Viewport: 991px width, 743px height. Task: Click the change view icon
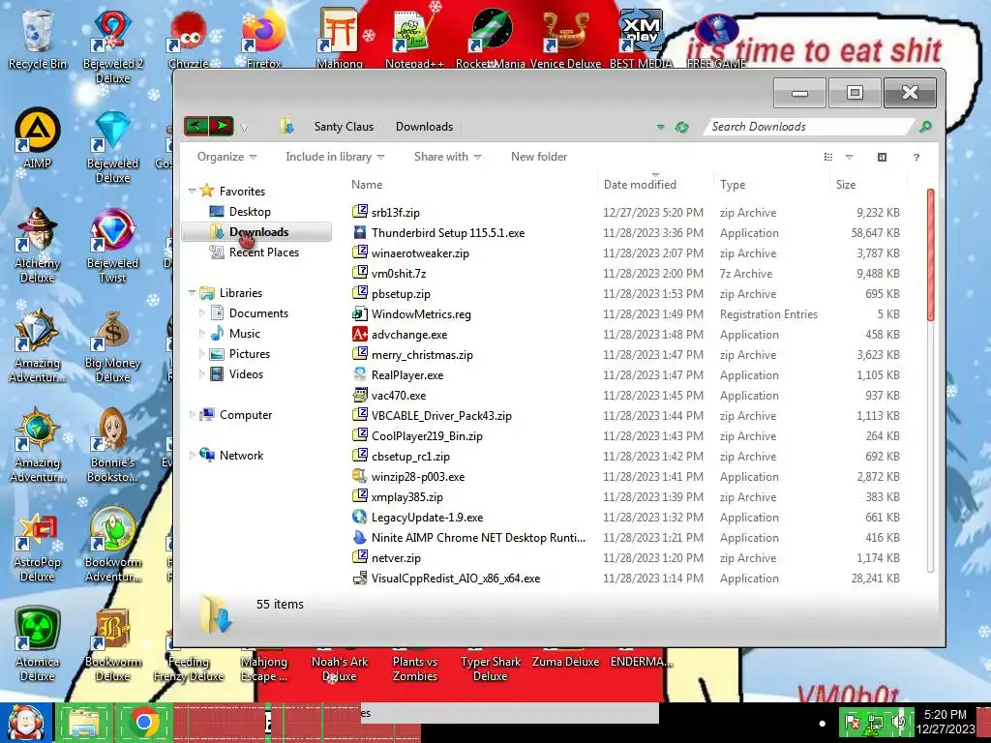point(828,158)
